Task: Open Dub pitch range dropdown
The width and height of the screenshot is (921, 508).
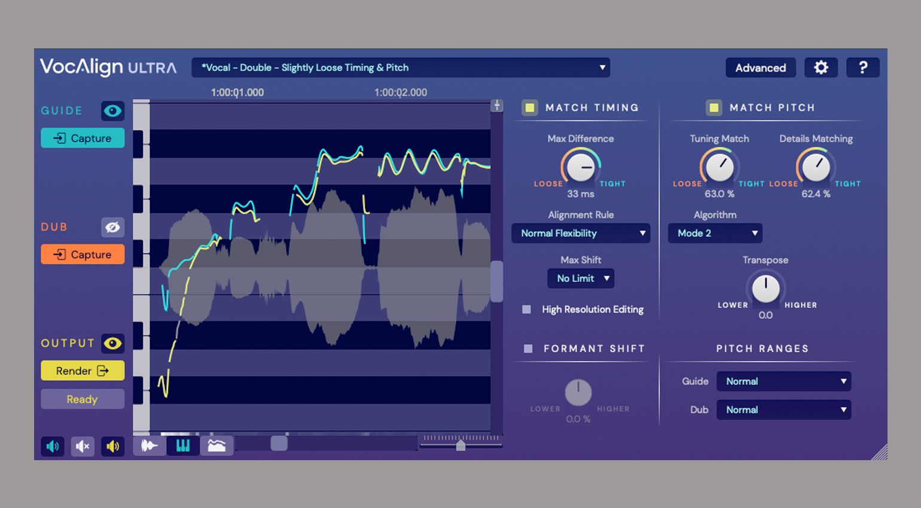Action: 783,409
